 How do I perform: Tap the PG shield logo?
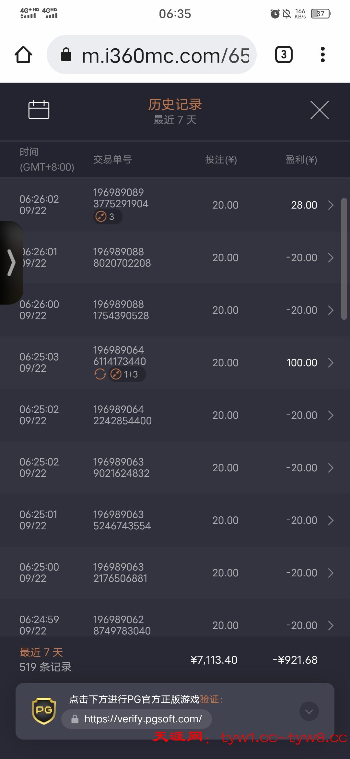(44, 711)
